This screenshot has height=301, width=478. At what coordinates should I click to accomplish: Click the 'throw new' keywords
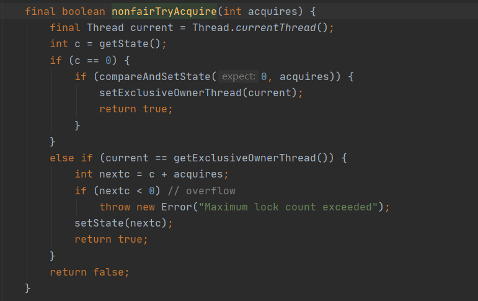click(x=127, y=207)
